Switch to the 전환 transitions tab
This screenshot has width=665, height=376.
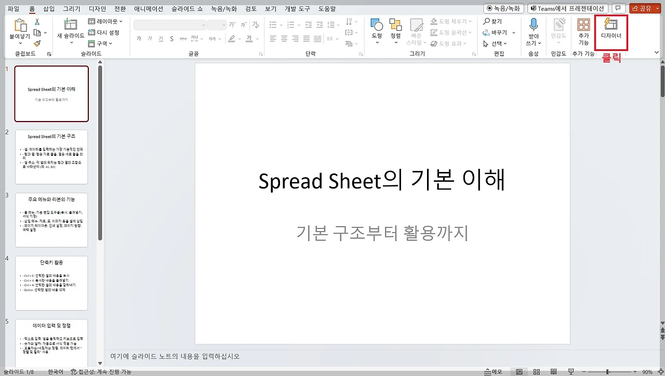120,9
